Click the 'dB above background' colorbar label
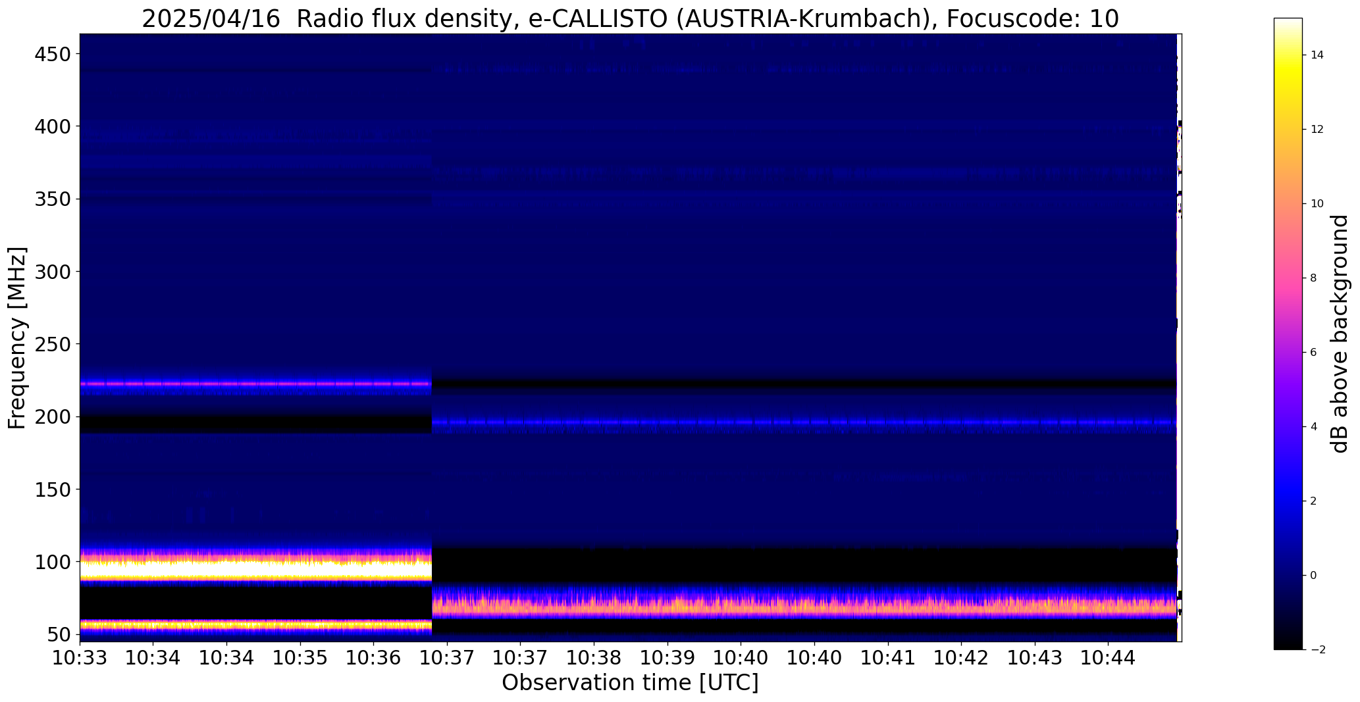The image size is (1360, 702). click(x=1340, y=334)
